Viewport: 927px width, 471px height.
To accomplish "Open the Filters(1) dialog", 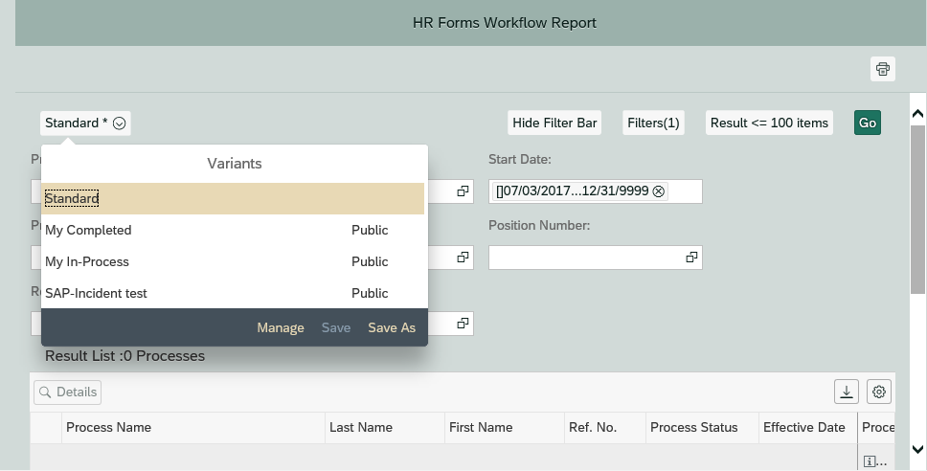I will (x=653, y=123).
